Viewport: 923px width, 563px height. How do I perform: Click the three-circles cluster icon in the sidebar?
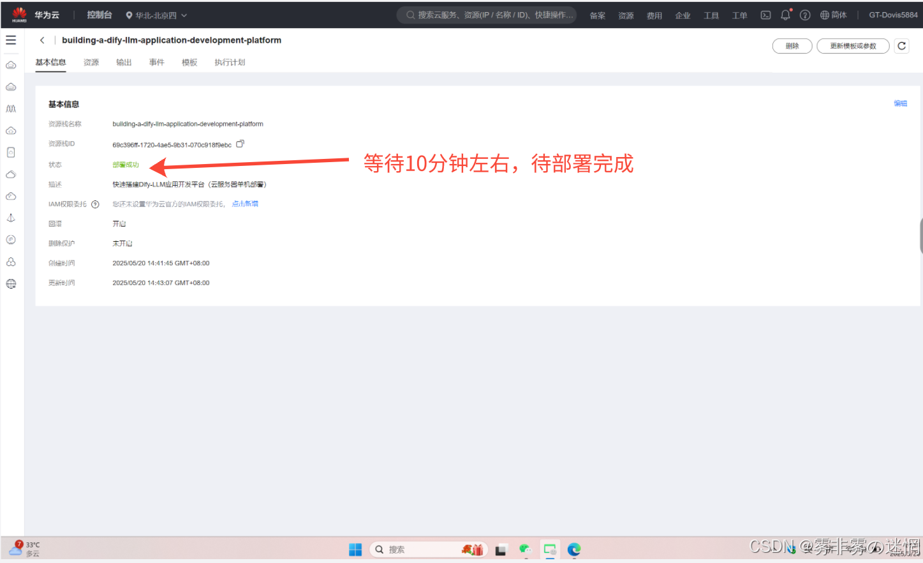click(11, 262)
